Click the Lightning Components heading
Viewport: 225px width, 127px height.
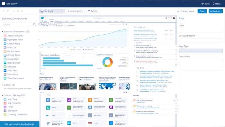(x=14, y=19)
